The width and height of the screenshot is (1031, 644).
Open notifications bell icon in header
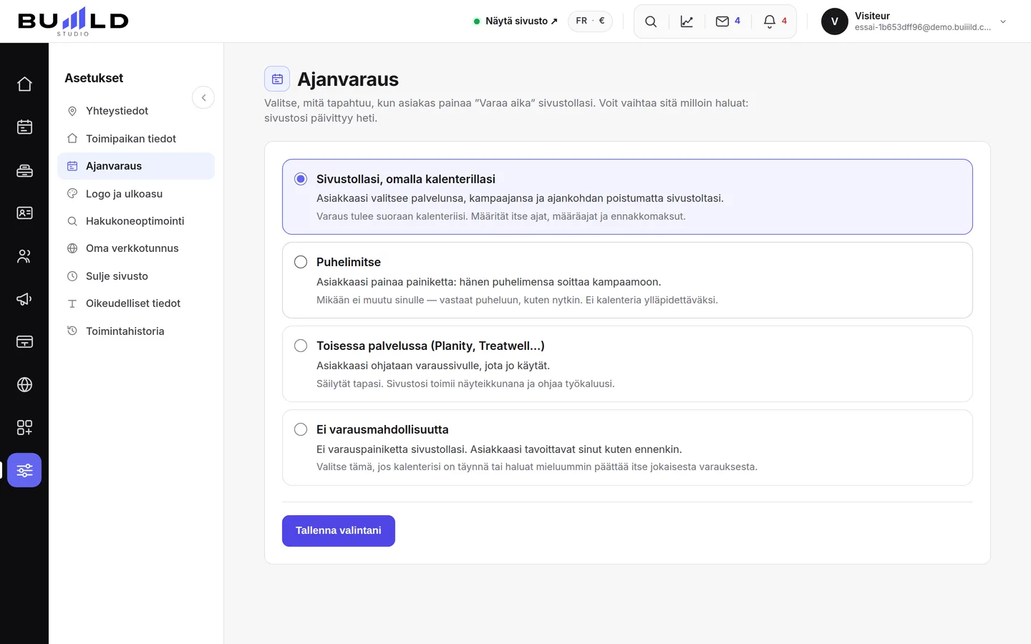point(775,21)
